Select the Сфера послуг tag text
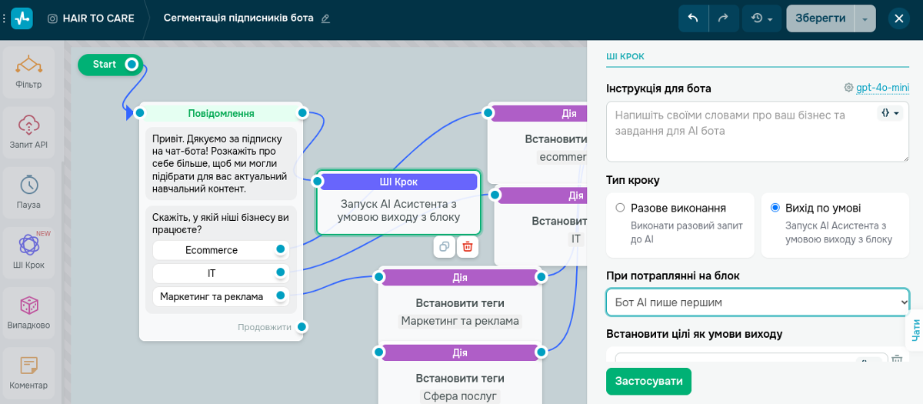 click(460, 396)
